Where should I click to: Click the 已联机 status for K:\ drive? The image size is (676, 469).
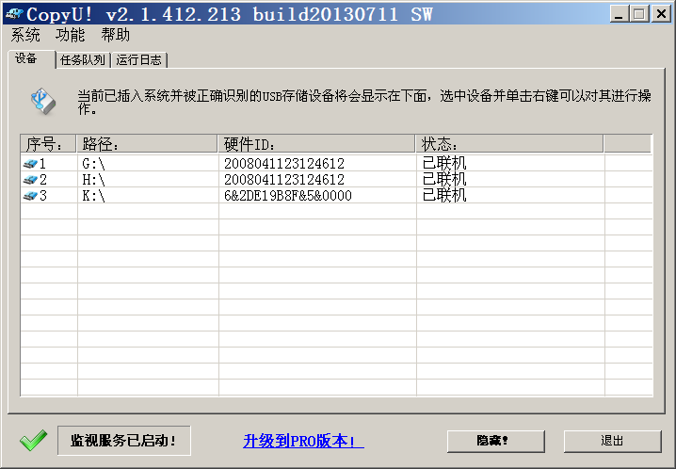pos(444,195)
